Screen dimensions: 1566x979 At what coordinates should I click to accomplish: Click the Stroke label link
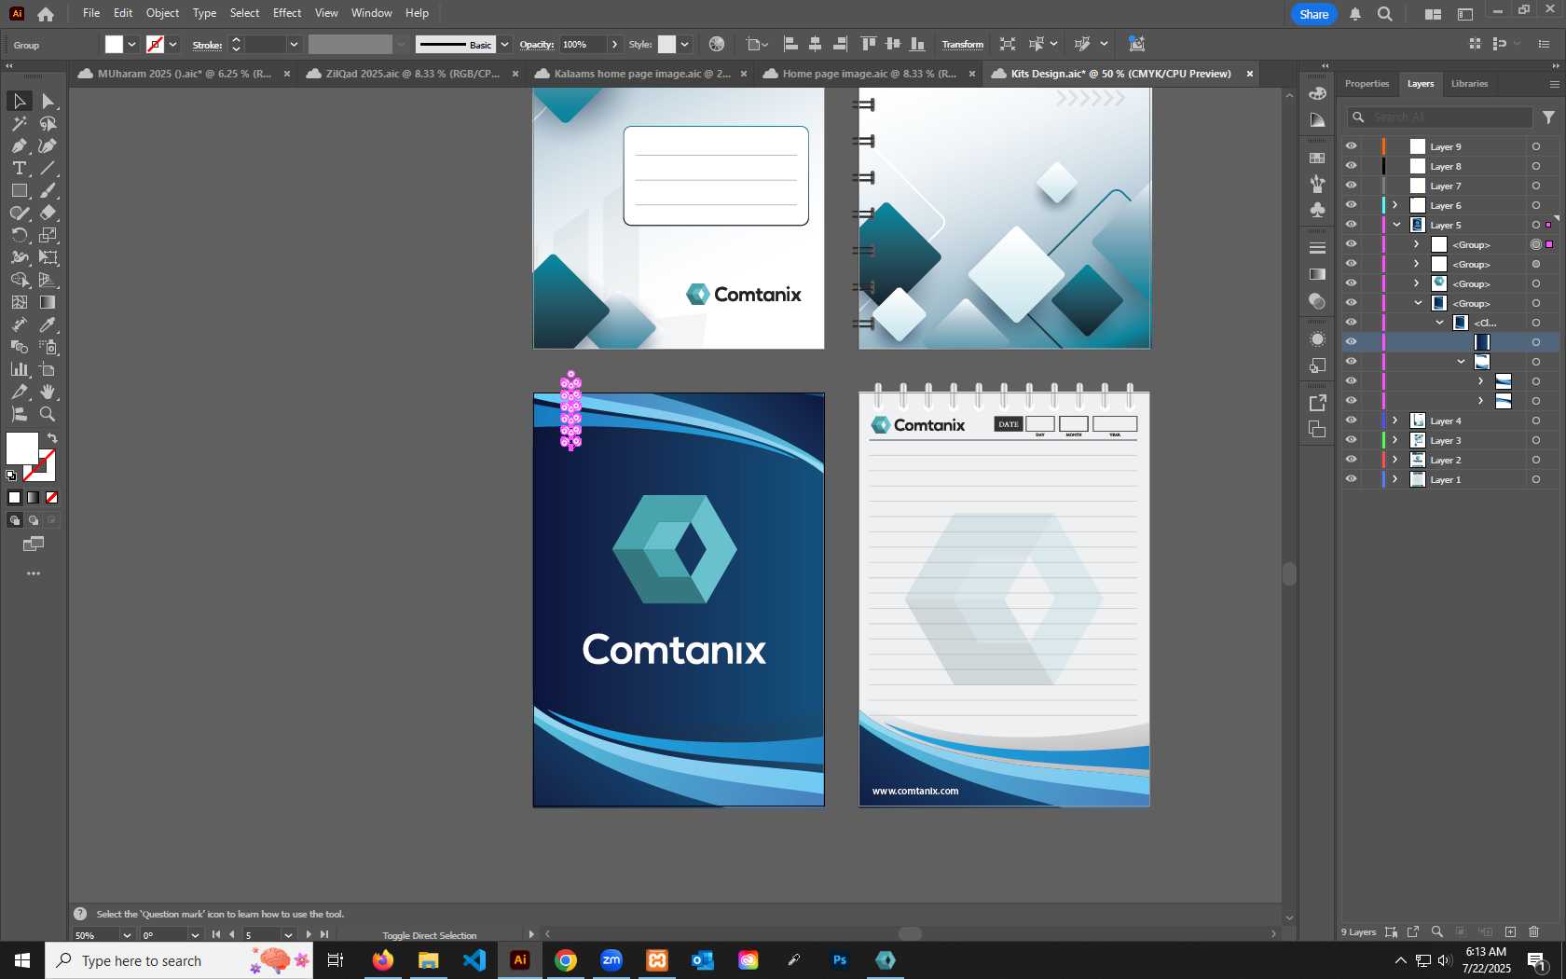(x=207, y=45)
